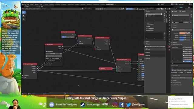
Task: Click the Facebook icon in stream banner
Action: coord(122,104)
